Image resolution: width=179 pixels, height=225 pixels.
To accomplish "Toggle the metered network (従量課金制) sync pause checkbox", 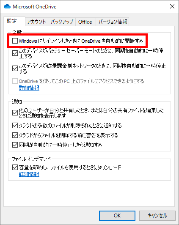I will [x=15, y=69].
